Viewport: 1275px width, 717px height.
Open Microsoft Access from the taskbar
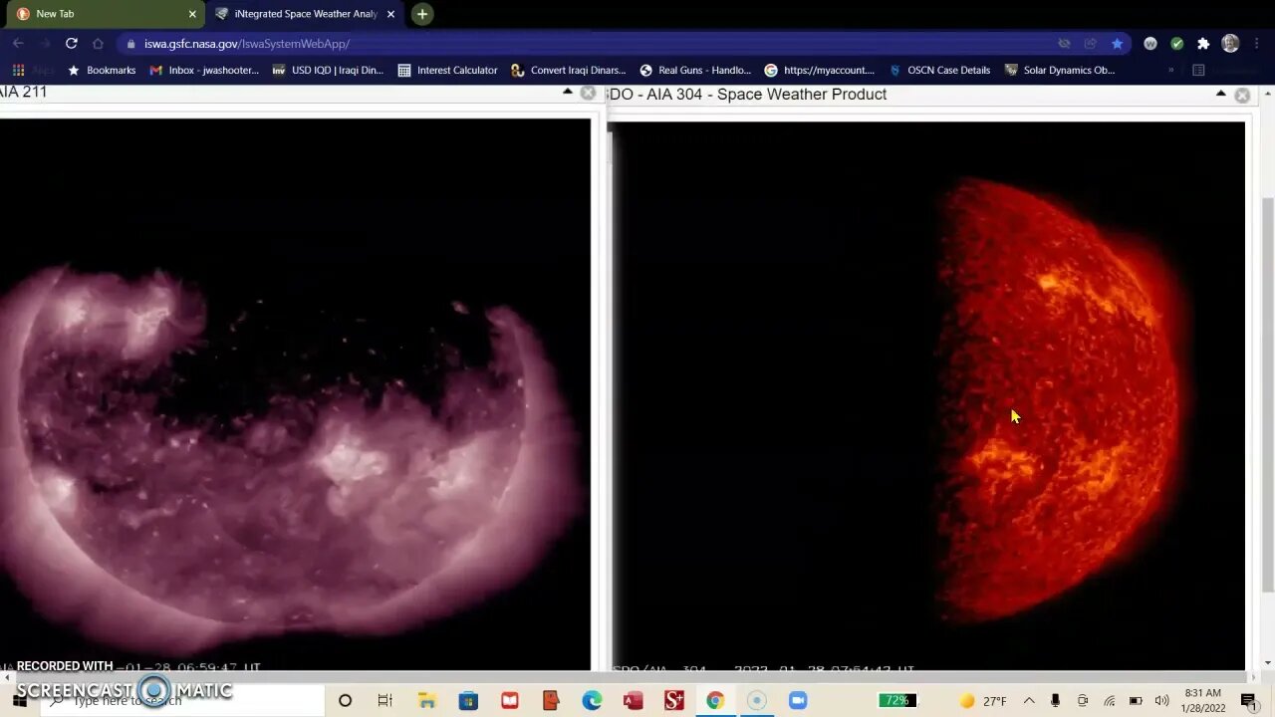[x=633, y=701]
